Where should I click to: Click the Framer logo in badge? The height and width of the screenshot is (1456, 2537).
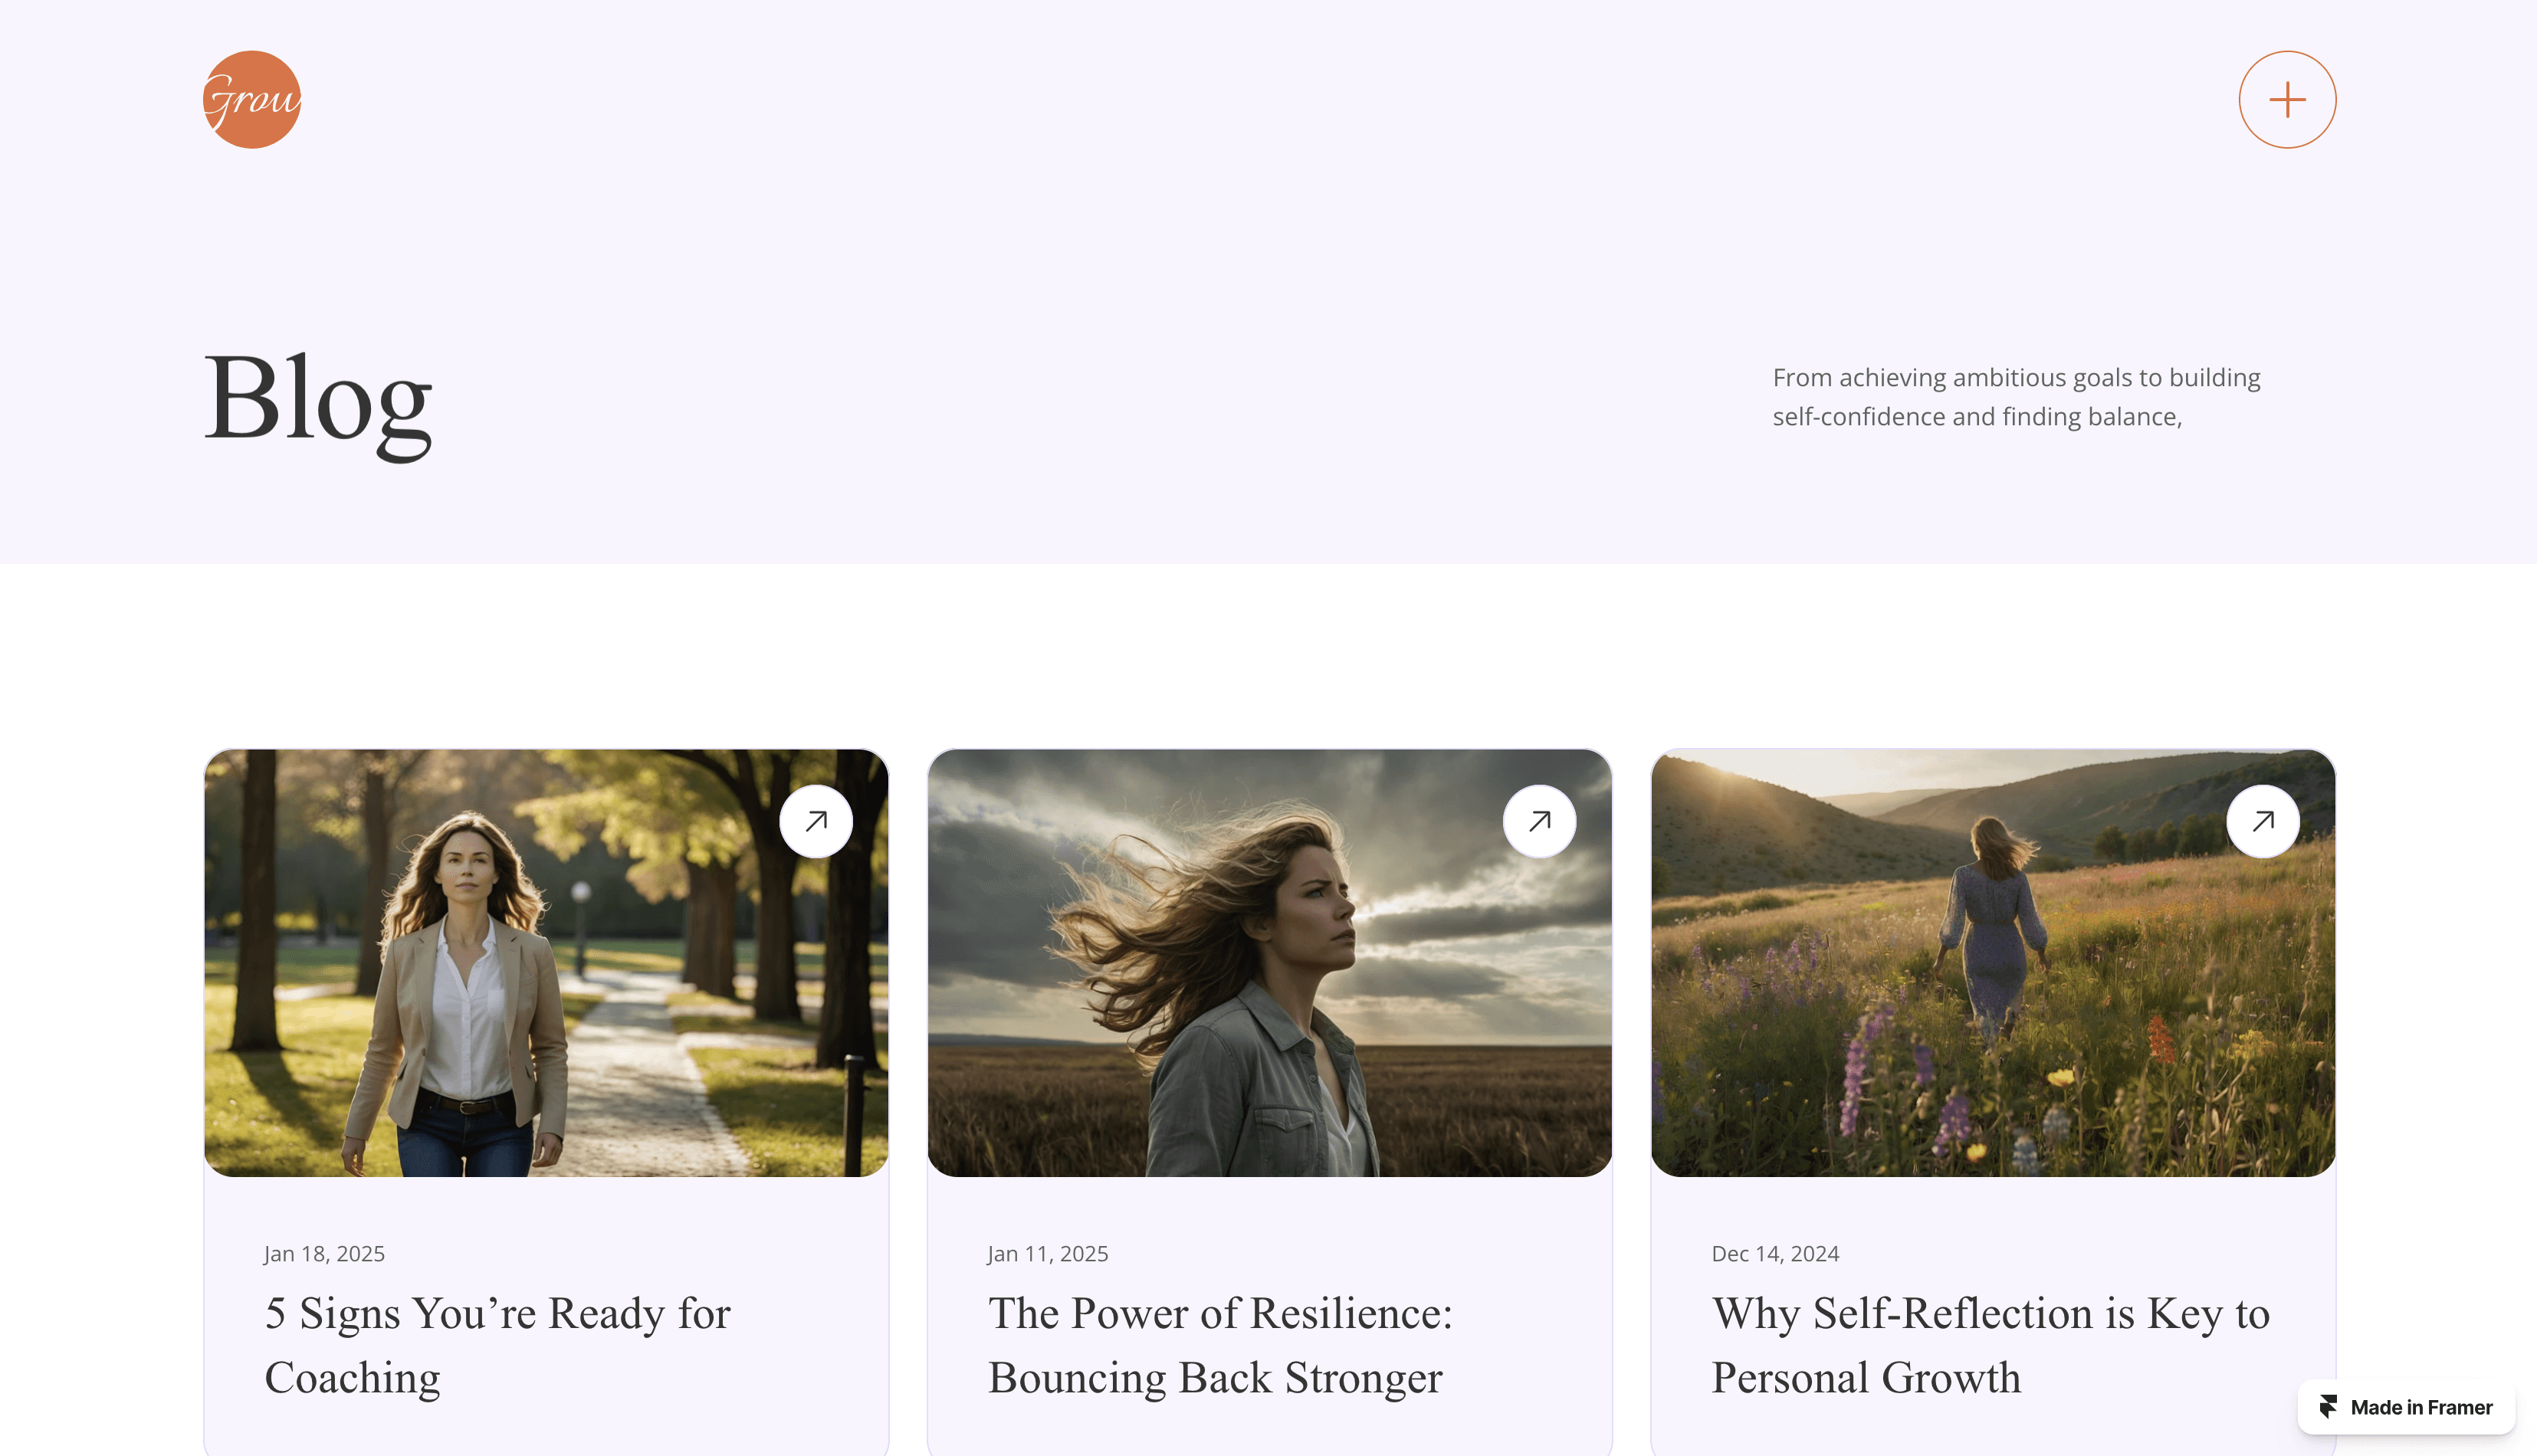tap(2328, 1407)
